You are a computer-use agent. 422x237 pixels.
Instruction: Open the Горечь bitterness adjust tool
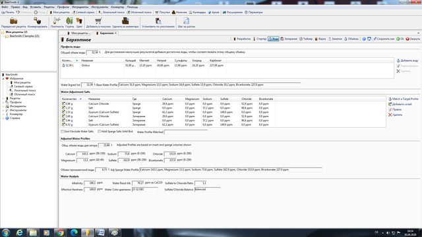point(69,22)
